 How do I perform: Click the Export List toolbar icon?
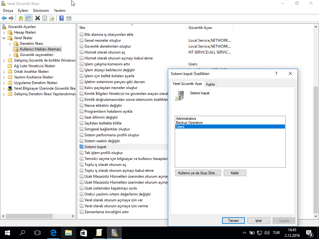point(52,18)
